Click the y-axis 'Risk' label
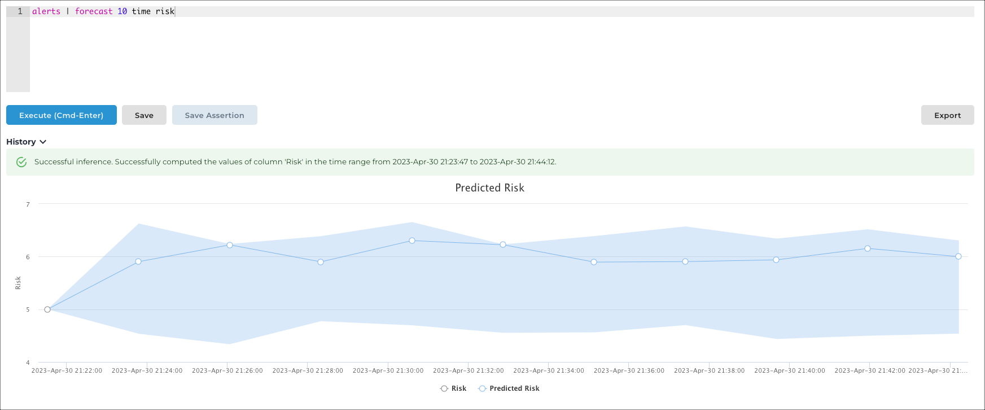The image size is (985, 410). point(18,283)
